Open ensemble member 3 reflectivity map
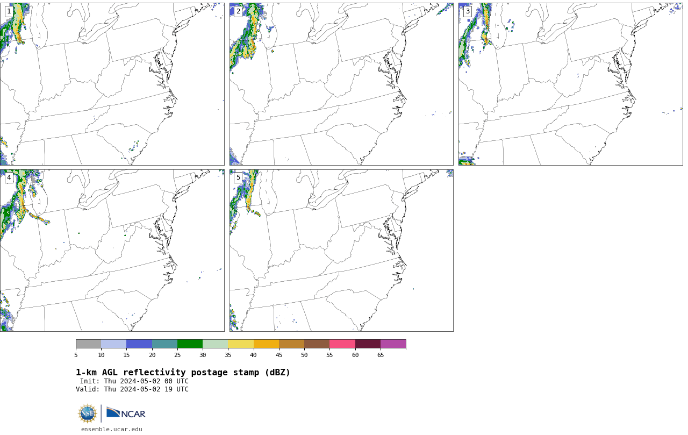This screenshot has width=688, height=435. pyautogui.click(x=570, y=84)
